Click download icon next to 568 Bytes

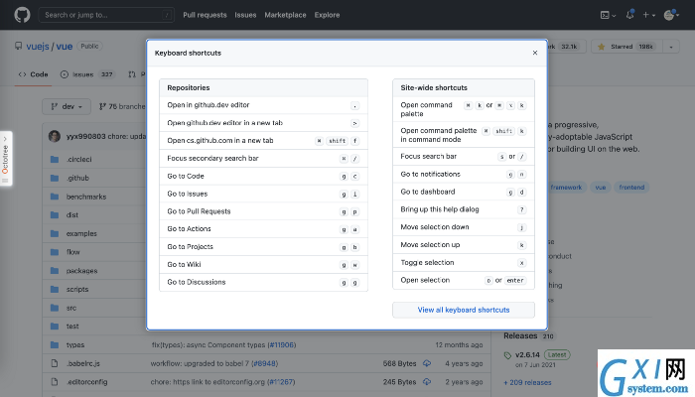click(427, 363)
